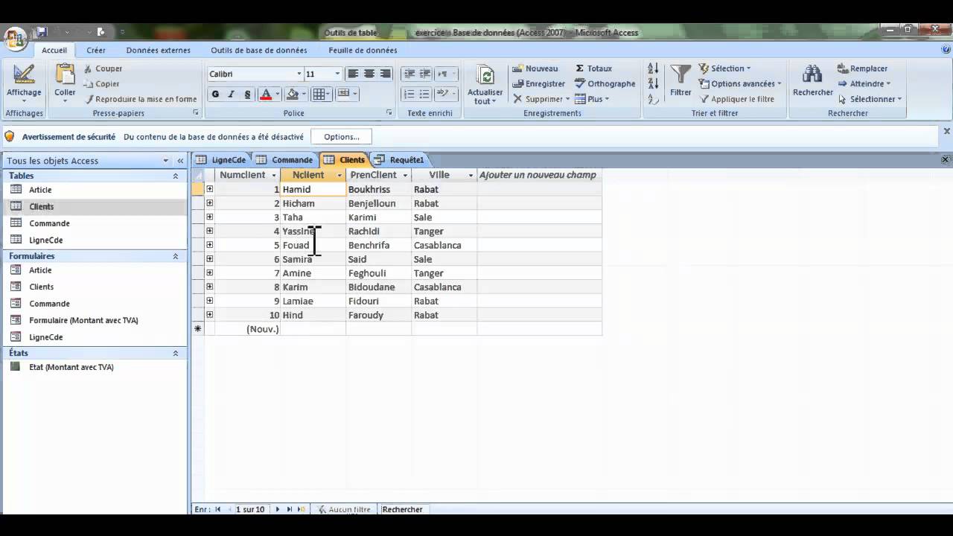Open the Ville column filter arrow

click(x=471, y=176)
